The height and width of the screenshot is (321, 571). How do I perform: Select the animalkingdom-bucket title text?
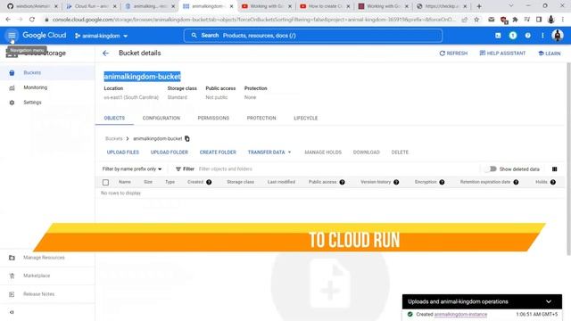pos(142,77)
